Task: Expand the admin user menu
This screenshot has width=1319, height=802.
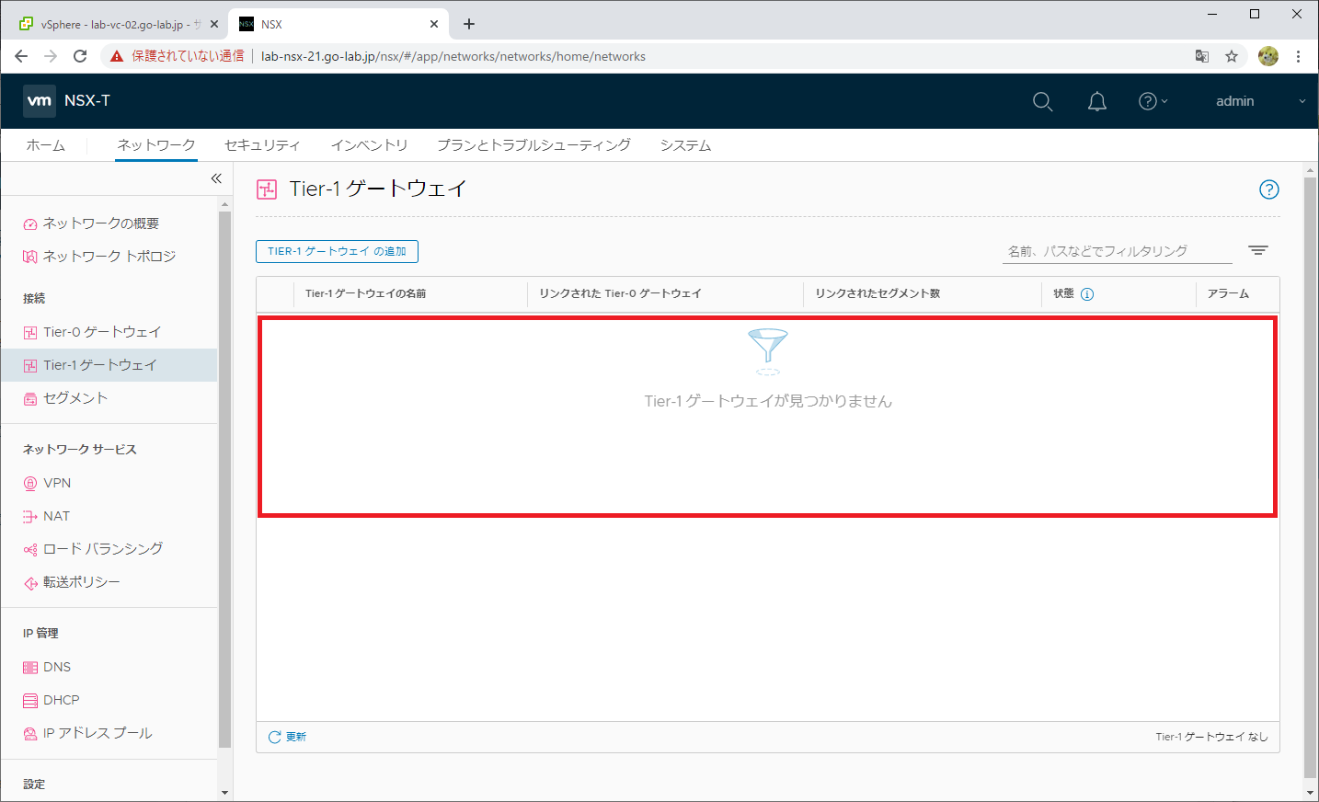Action: click(1260, 101)
